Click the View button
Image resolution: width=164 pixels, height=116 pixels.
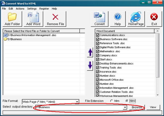tap(153, 107)
